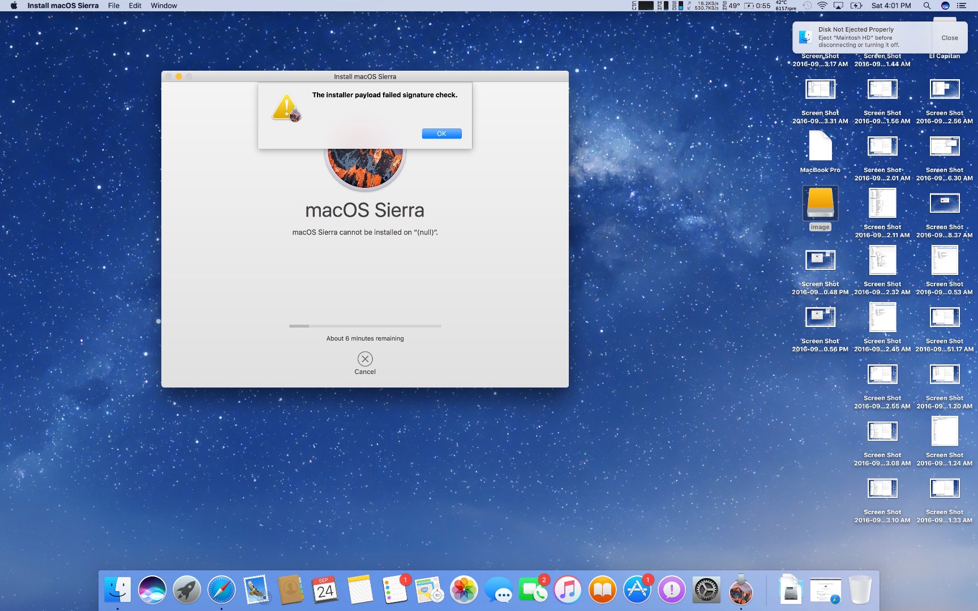Image resolution: width=978 pixels, height=611 pixels.
Task: Open iBooks from the dock
Action: pos(603,591)
